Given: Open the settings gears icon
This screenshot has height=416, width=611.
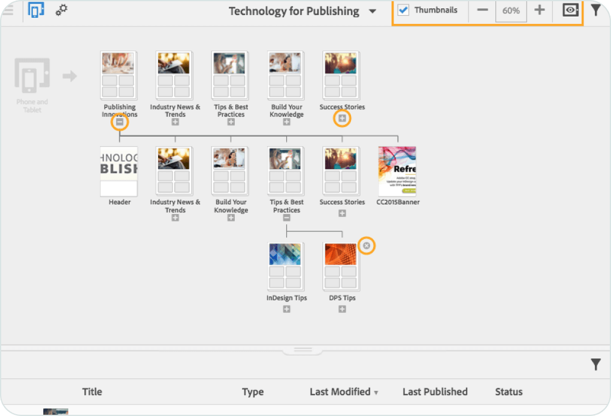Looking at the screenshot, I should coord(61,10).
